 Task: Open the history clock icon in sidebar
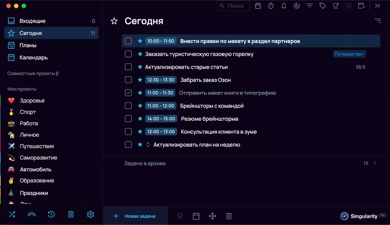(51, 214)
